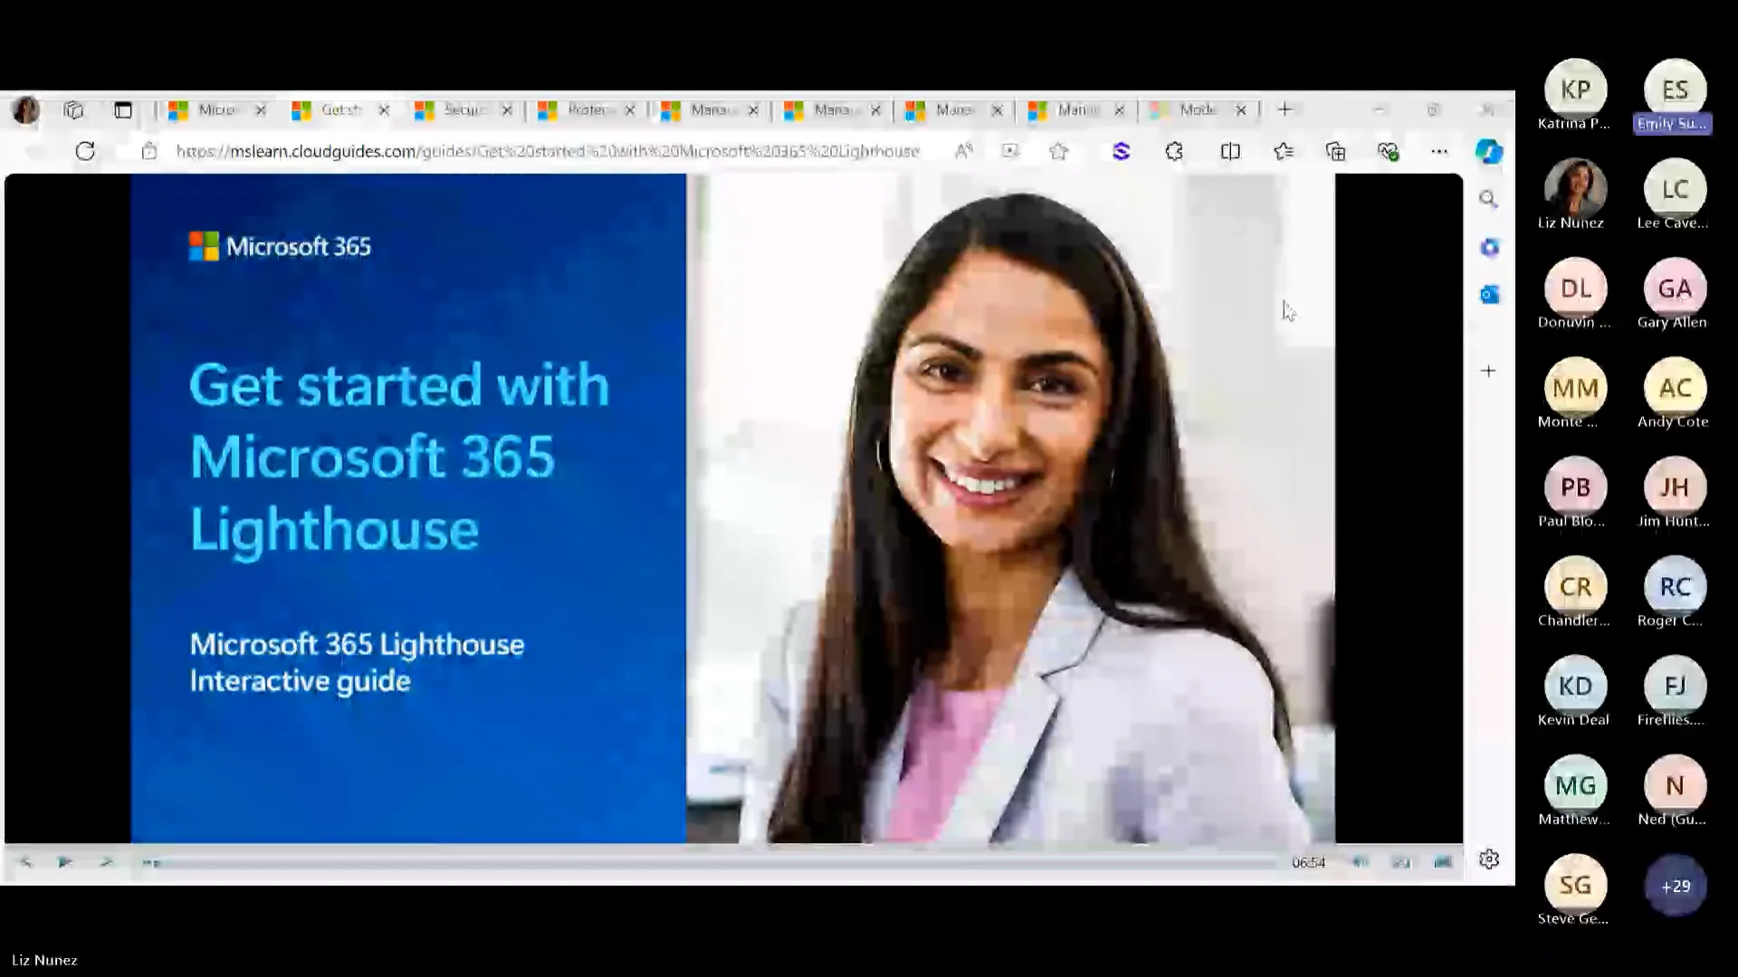The width and height of the screenshot is (1738, 977).
Task: Add the cloudguides page to favorites
Action: click(1058, 151)
